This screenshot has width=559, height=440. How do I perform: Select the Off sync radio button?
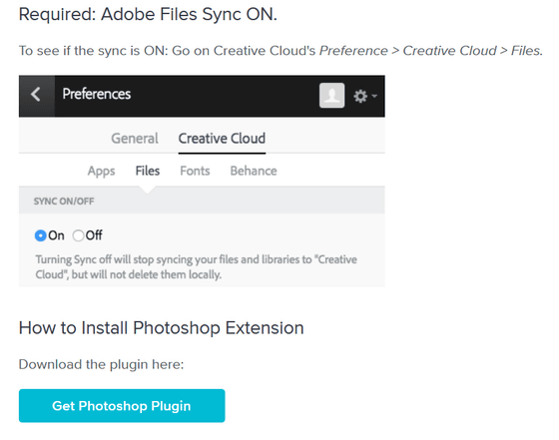[78, 235]
